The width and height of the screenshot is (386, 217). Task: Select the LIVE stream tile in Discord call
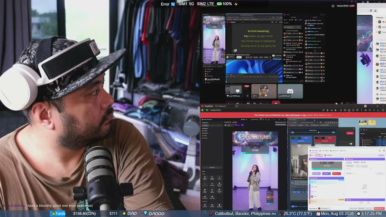point(238,91)
